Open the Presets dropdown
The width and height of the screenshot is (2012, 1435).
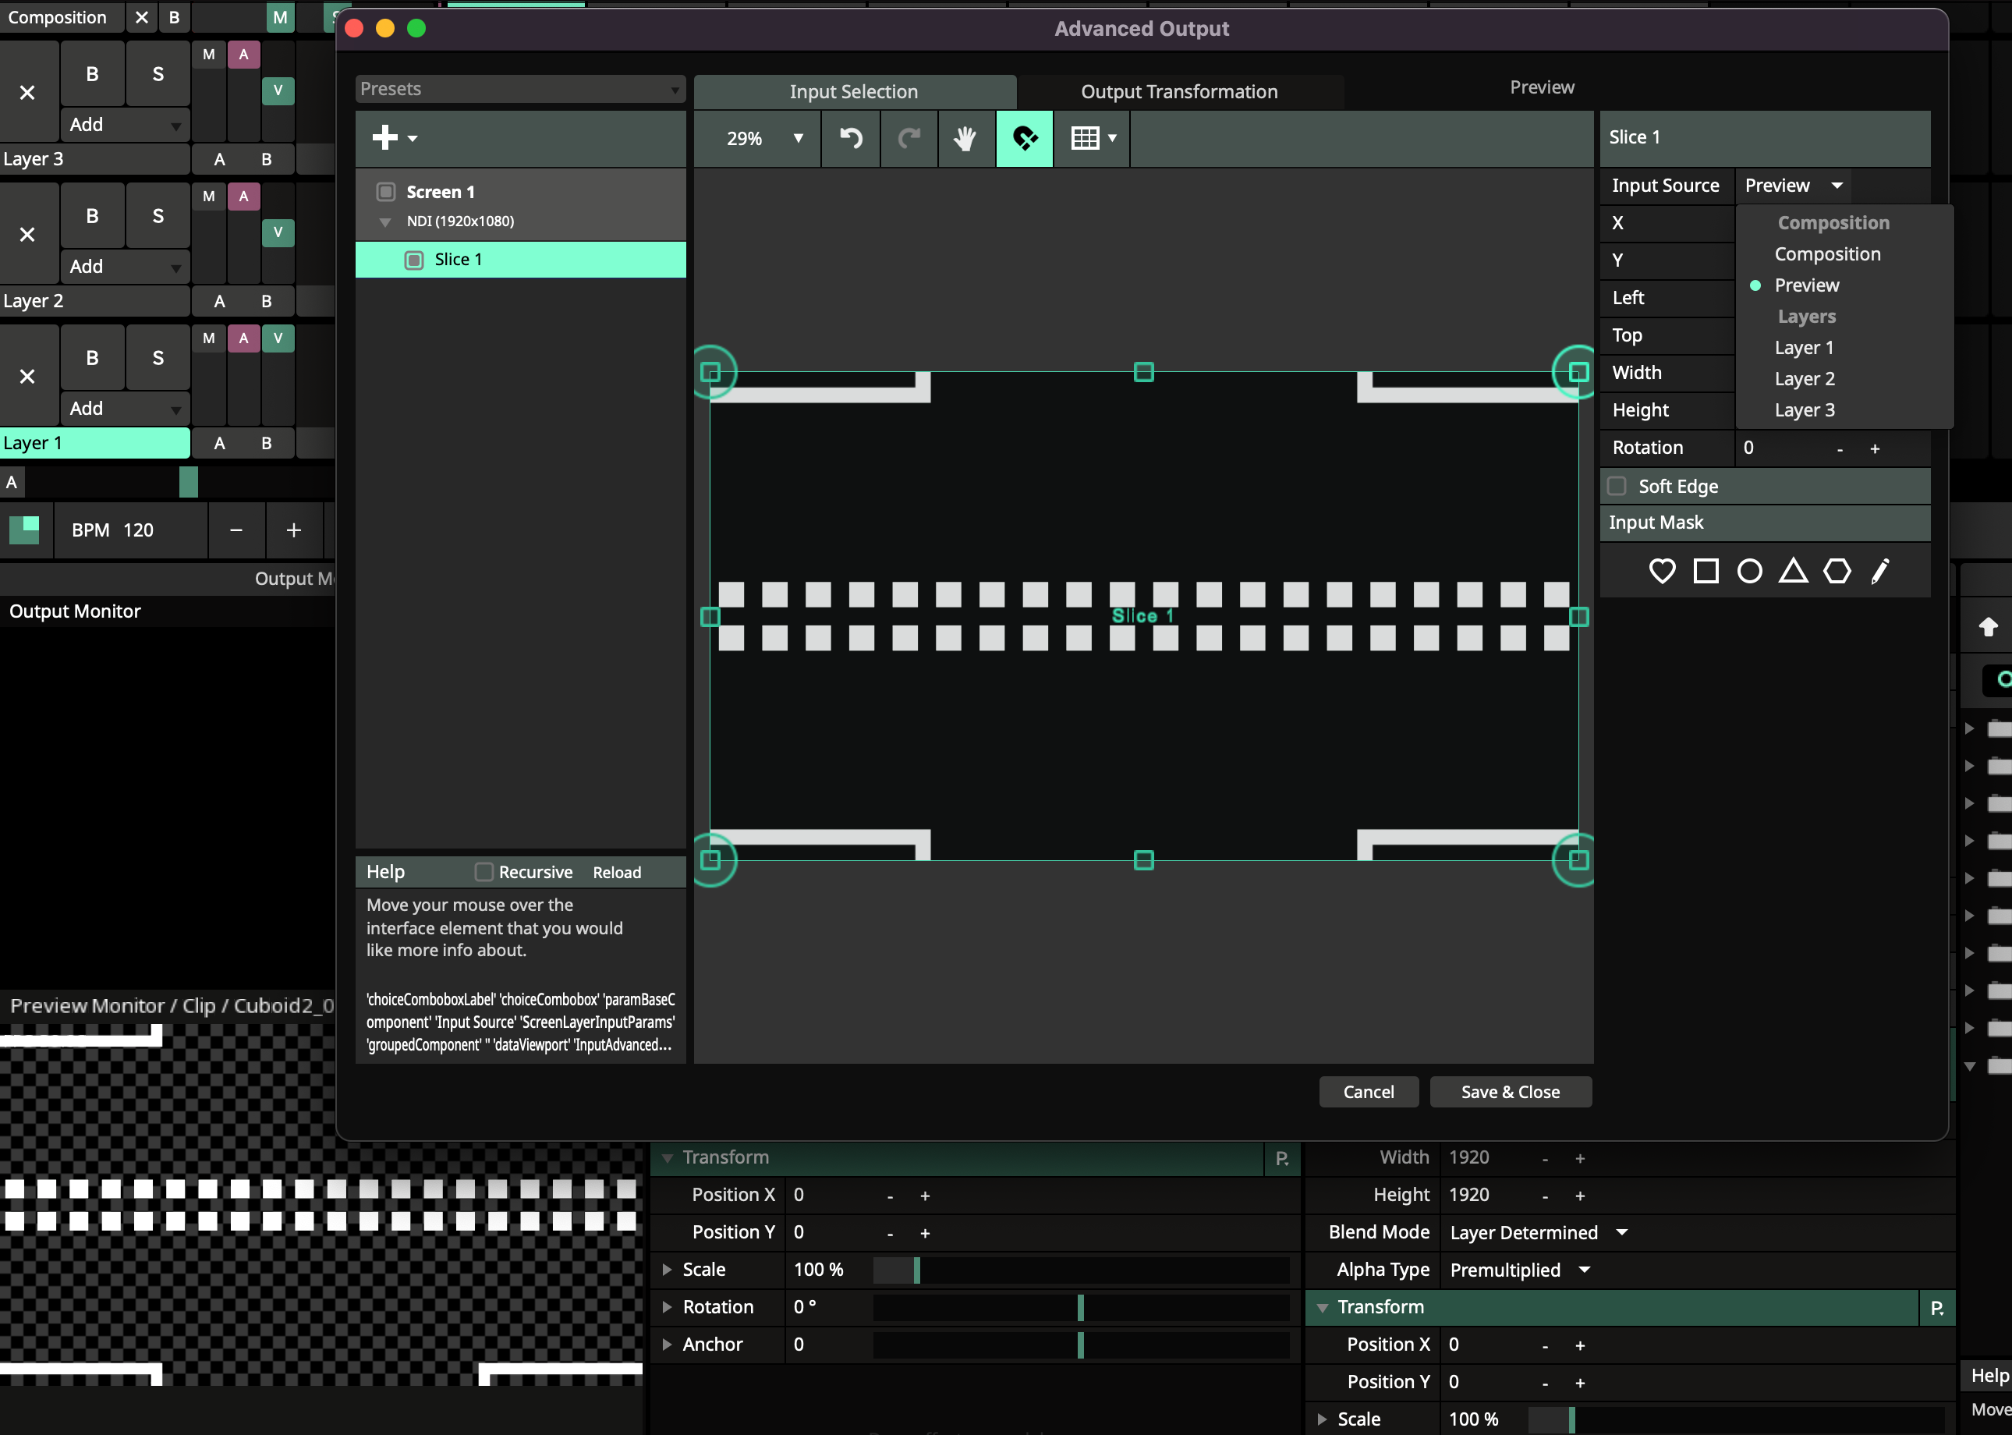pos(519,89)
